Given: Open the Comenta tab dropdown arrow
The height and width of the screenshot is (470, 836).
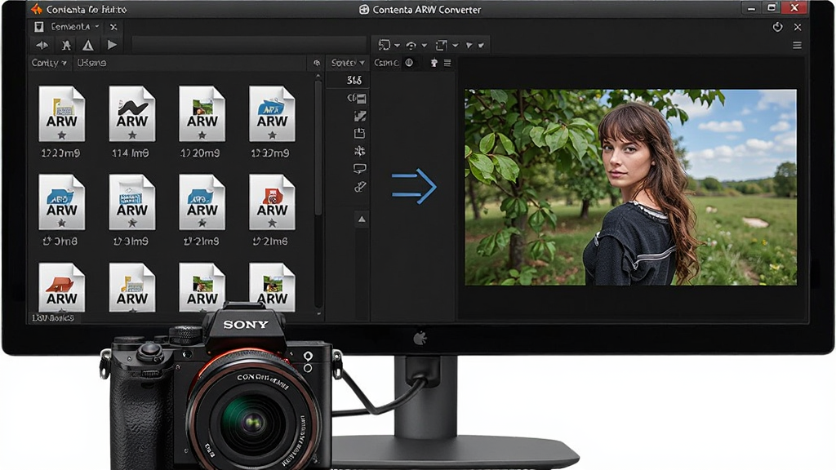Looking at the screenshot, I should coord(97,26).
